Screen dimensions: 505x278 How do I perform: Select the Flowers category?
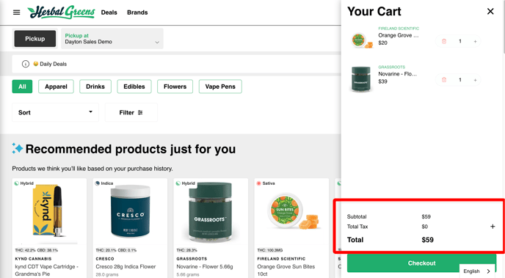click(x=175, y=87)
